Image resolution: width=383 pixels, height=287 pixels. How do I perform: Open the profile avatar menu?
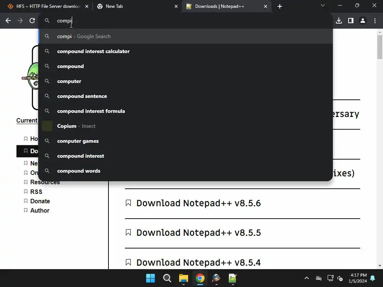click(363, 21)
